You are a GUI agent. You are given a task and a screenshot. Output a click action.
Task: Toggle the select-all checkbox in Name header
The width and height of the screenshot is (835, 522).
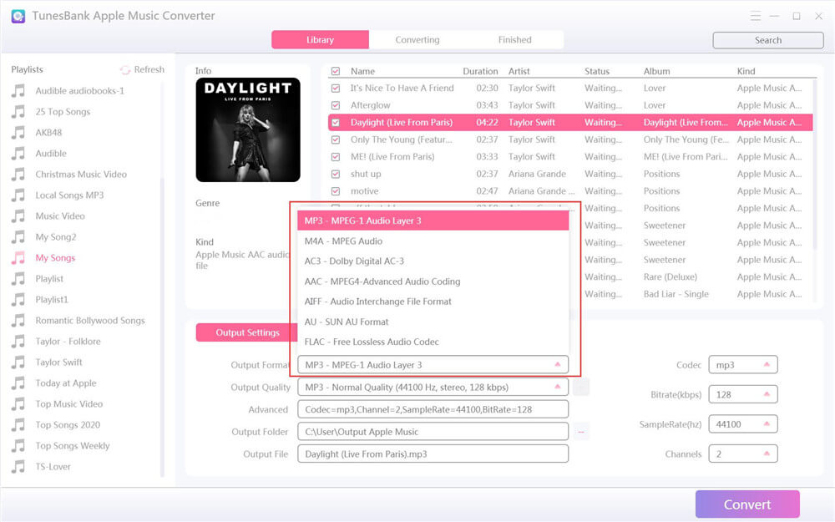336,71
